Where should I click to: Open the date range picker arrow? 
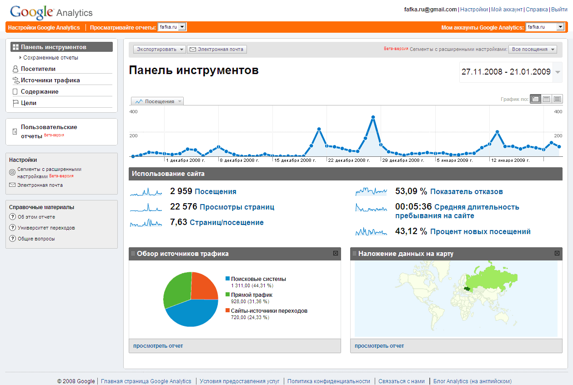coord(558,72)
